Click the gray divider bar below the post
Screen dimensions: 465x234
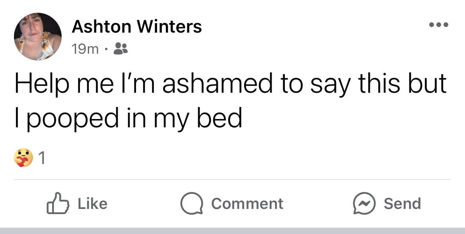[x=232, y=231]
